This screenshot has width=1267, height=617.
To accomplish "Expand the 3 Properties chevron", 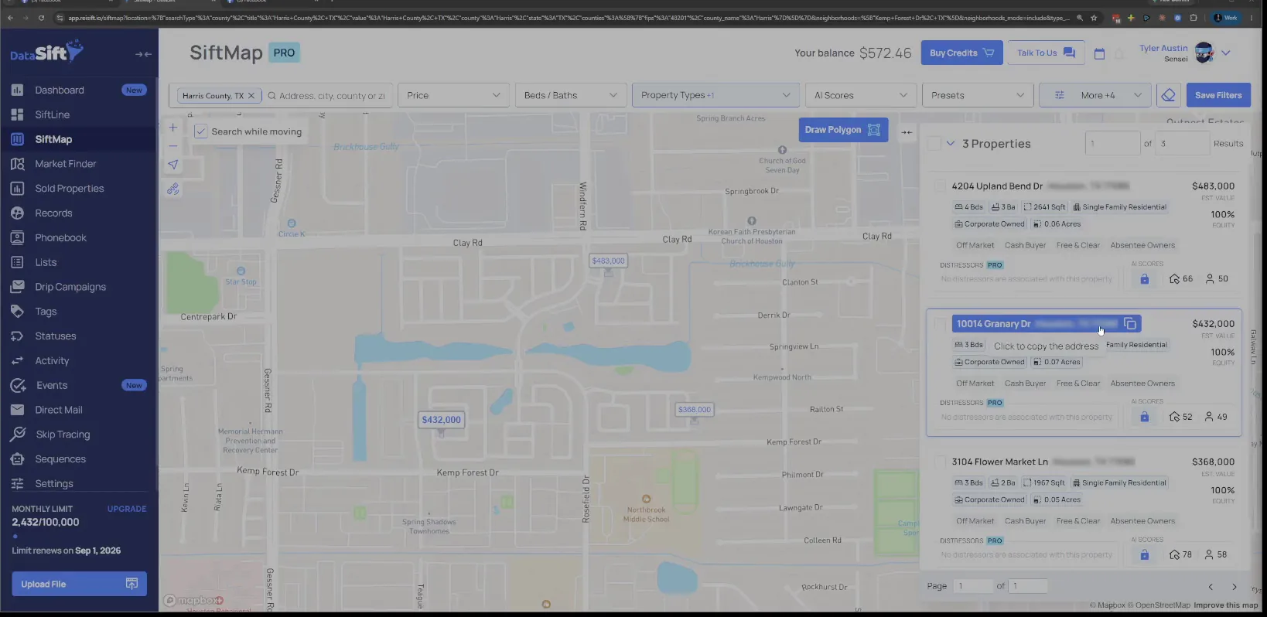I will click(950, 144).
